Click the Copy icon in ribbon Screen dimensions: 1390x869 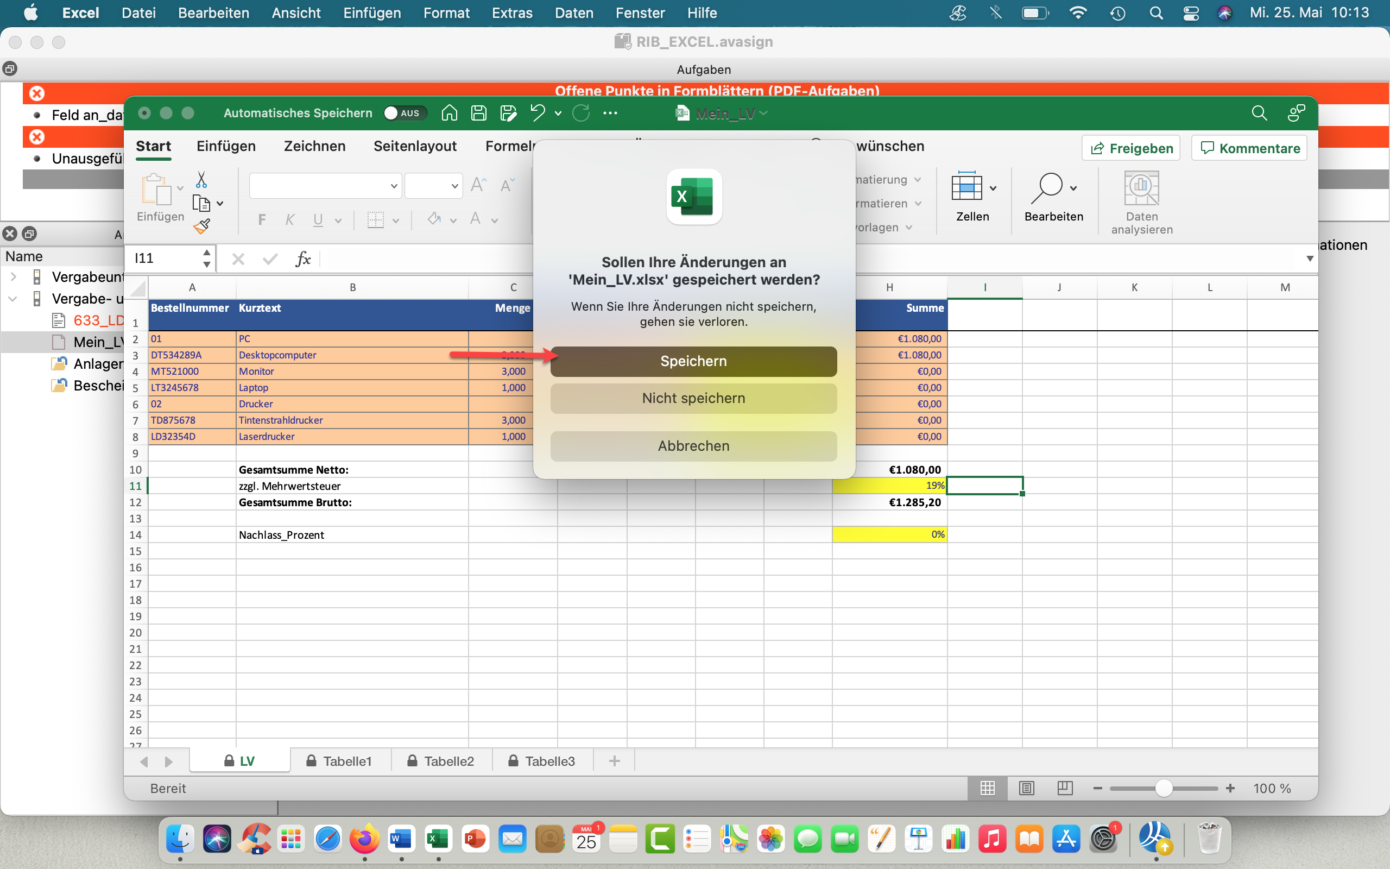tap(201, 204)
